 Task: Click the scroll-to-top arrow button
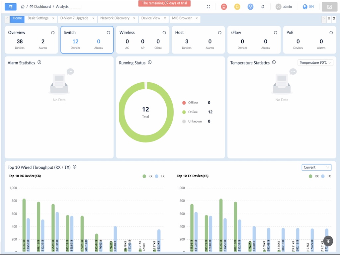tap(328, 241)
